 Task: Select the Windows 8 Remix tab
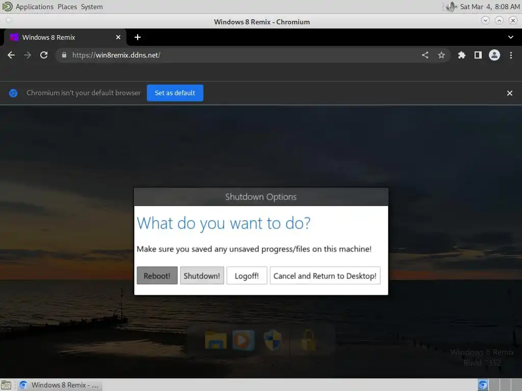pyautogui.click(x=65, y=37)
